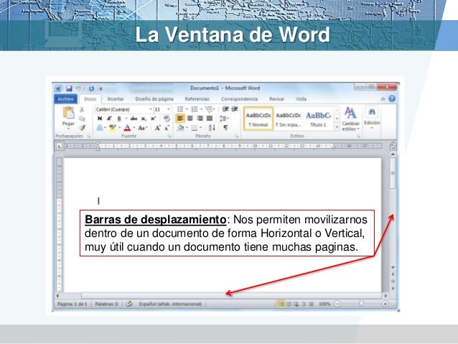Open the Archivo tab
458x344 pixels.
point(66,99)
